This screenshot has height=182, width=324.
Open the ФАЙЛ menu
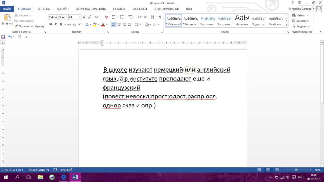(7, 9)
